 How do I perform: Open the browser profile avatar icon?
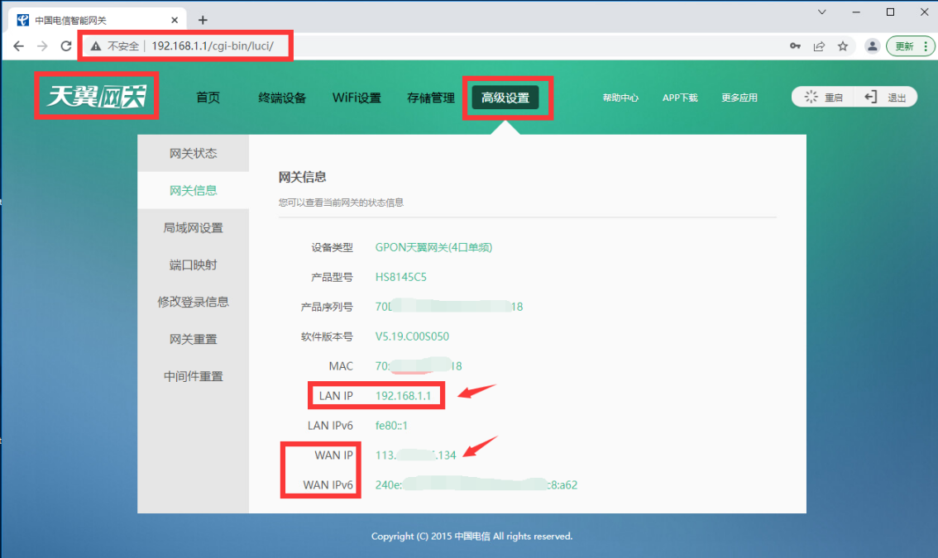(872, 46)
